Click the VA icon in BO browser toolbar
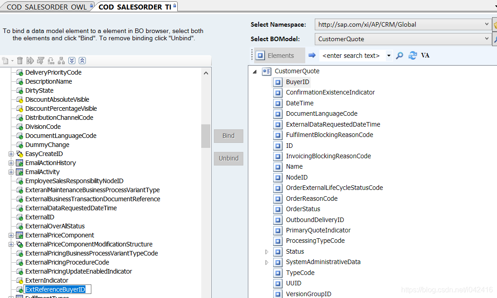 tap(425, 56)
